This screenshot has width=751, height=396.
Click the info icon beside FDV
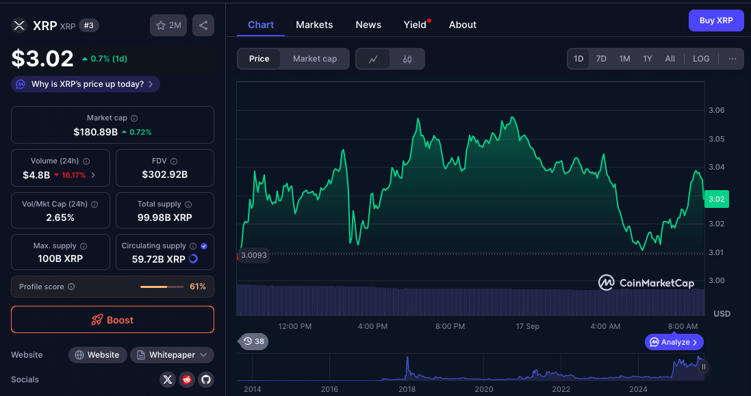tap(174, 161)
